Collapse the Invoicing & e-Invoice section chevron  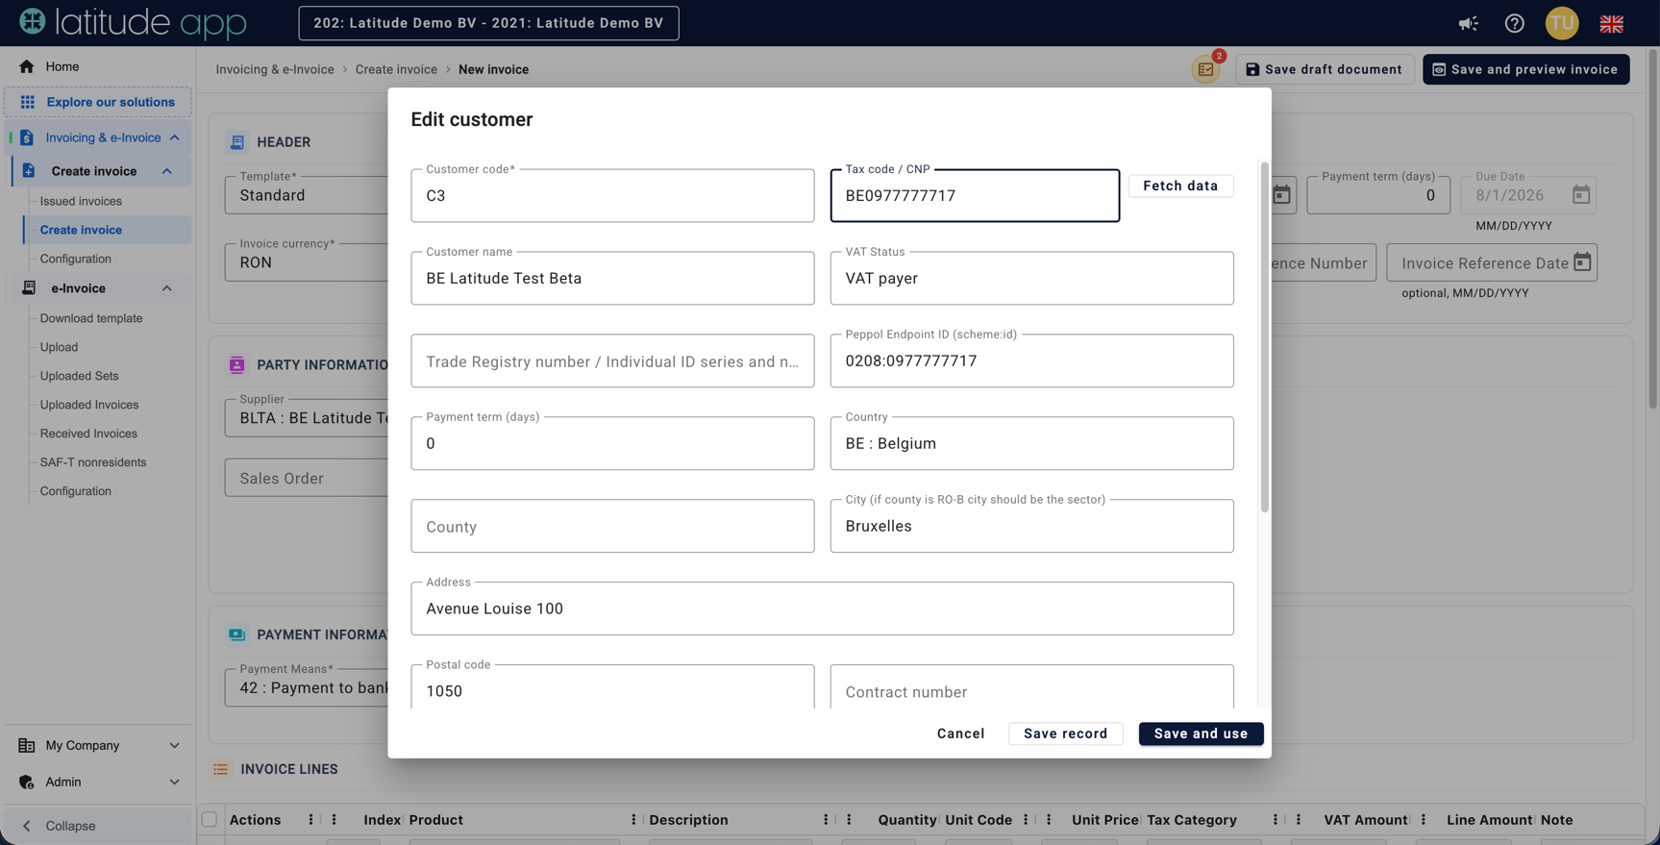(175, 137)
